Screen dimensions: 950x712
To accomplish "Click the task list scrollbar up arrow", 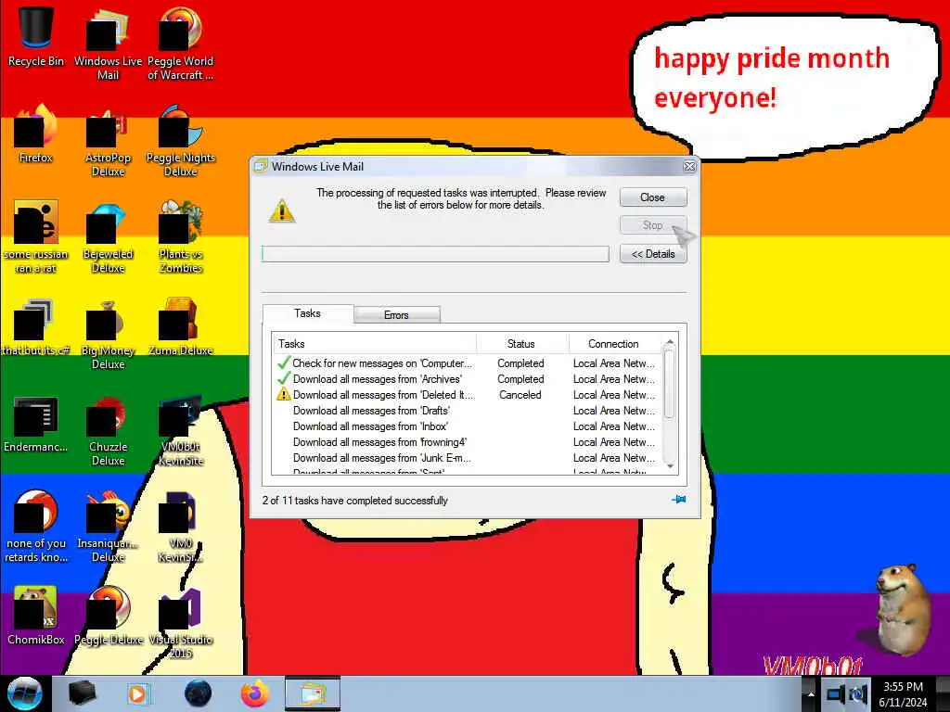I will coord(670,342).
